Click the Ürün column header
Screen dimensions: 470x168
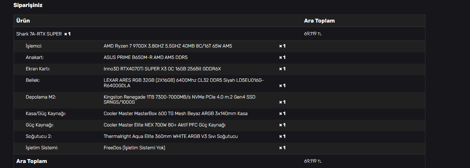23,21
